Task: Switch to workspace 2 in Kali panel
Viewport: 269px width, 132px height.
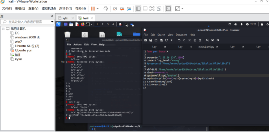Action: coord(102,24)
